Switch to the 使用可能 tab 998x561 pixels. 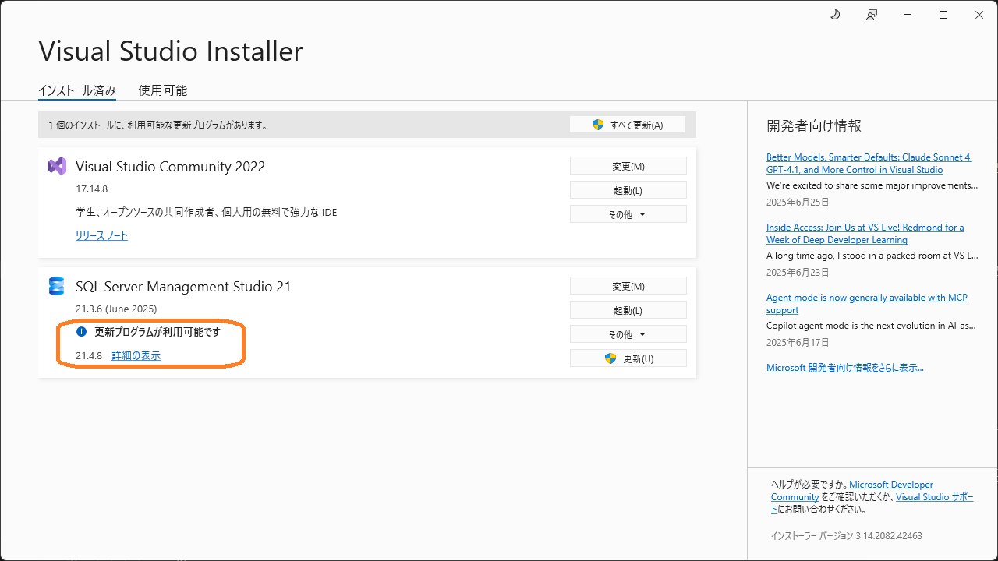163,90
